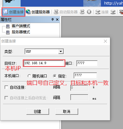The image size is (123, 129).
Task: Enable the 自动连接 checkbox
Action: tap(6, 87)
